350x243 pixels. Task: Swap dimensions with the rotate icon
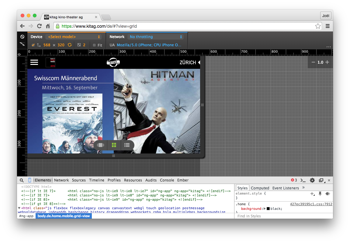tap(70, 45)
